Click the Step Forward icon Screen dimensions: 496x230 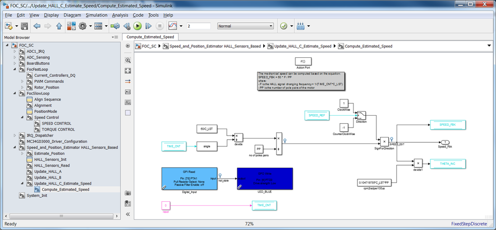(148, 26)
